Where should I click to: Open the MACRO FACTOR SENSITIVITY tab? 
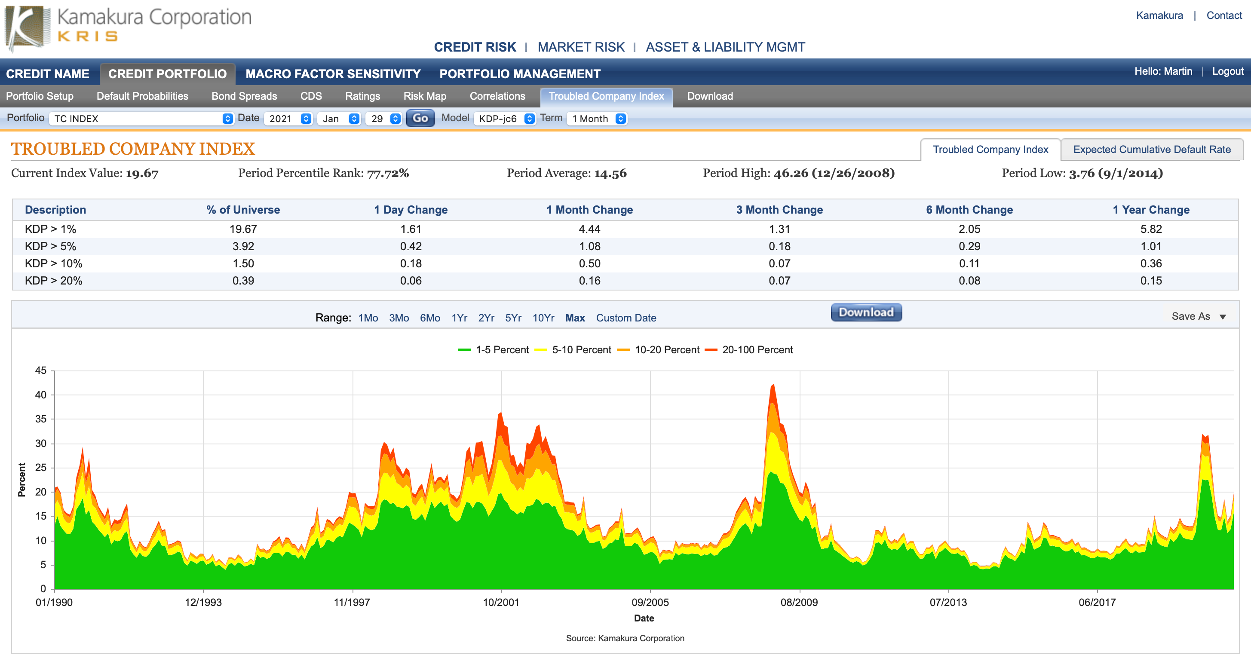333,74
